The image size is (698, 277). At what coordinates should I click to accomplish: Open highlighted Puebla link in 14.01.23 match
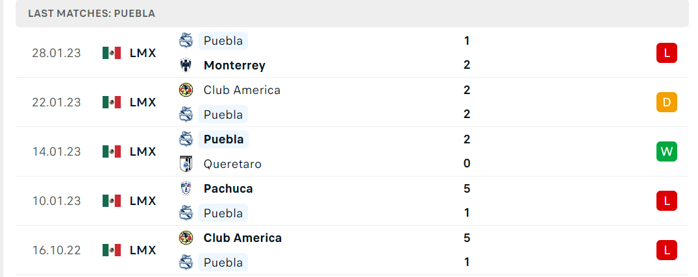(223, 139)
